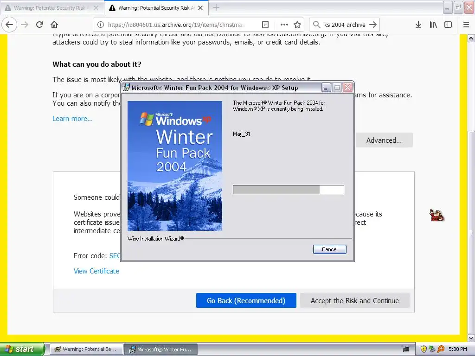Open the View Certificate link
The height and width of the screenshot is (356, 475).
96,271
